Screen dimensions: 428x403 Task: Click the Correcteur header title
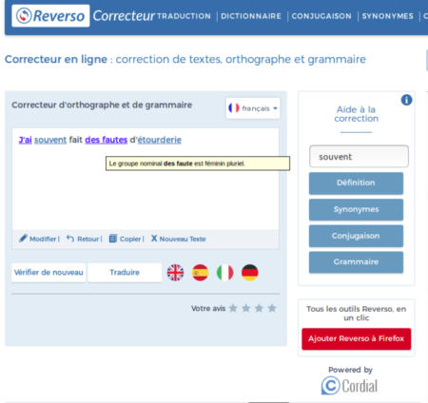pos(124,16)
